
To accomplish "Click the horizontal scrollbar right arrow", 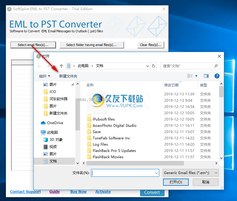I will 216,163.
